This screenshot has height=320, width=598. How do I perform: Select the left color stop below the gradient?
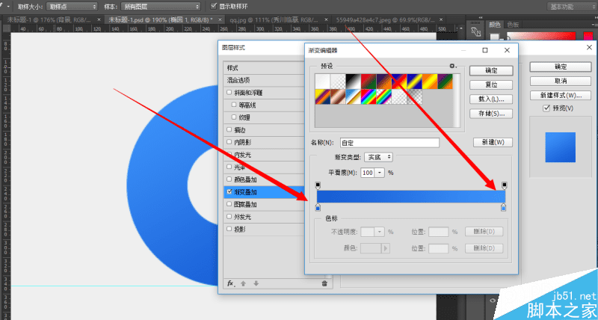(x=318, y=208)
